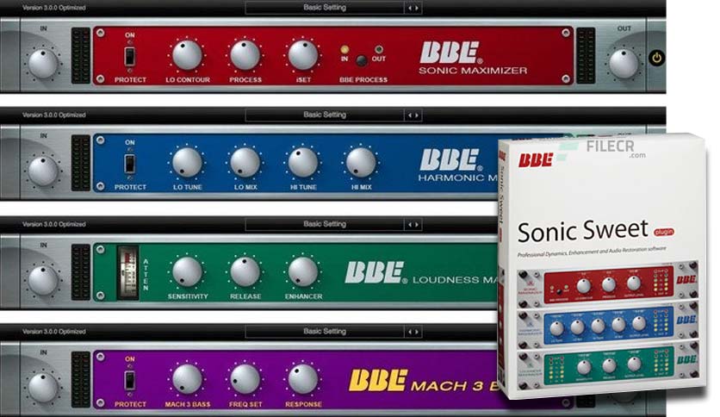This screenshot has height=417, width=720.
Task: Click the input level meter on Mach 3 Bass
Action: click(x=81, y=380)
